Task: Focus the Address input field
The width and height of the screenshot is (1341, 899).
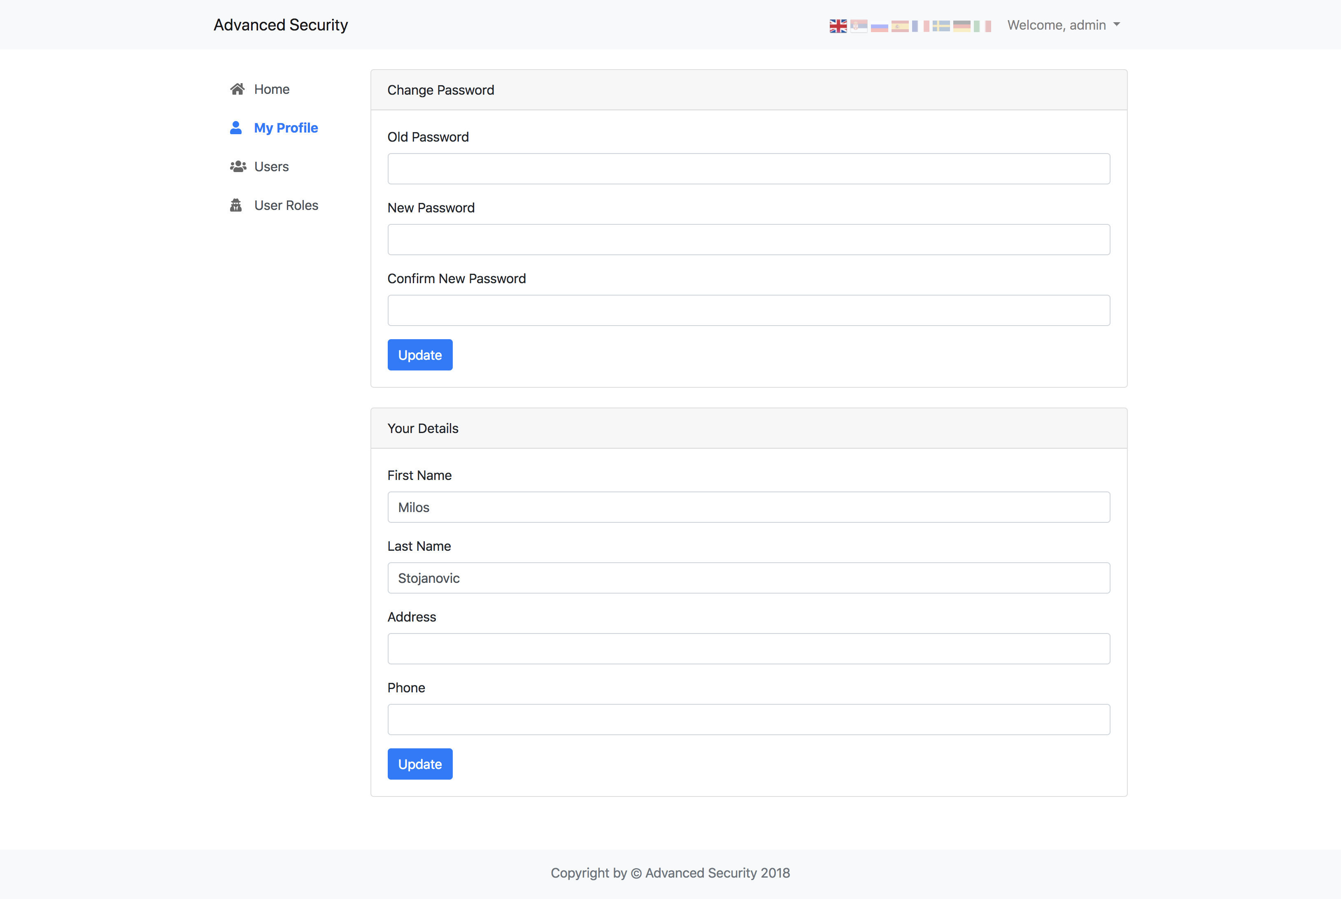Action: click(748, 648)
